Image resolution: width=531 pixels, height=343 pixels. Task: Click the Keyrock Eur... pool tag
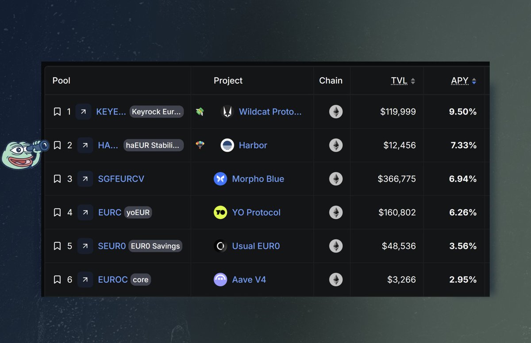point(156,112)
